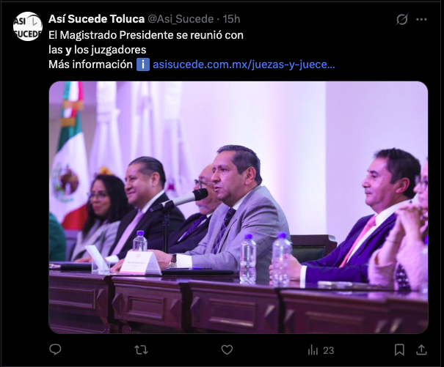Click the blue information emoji icon
This screenshot has height=367, width=444.
[143, 64]
